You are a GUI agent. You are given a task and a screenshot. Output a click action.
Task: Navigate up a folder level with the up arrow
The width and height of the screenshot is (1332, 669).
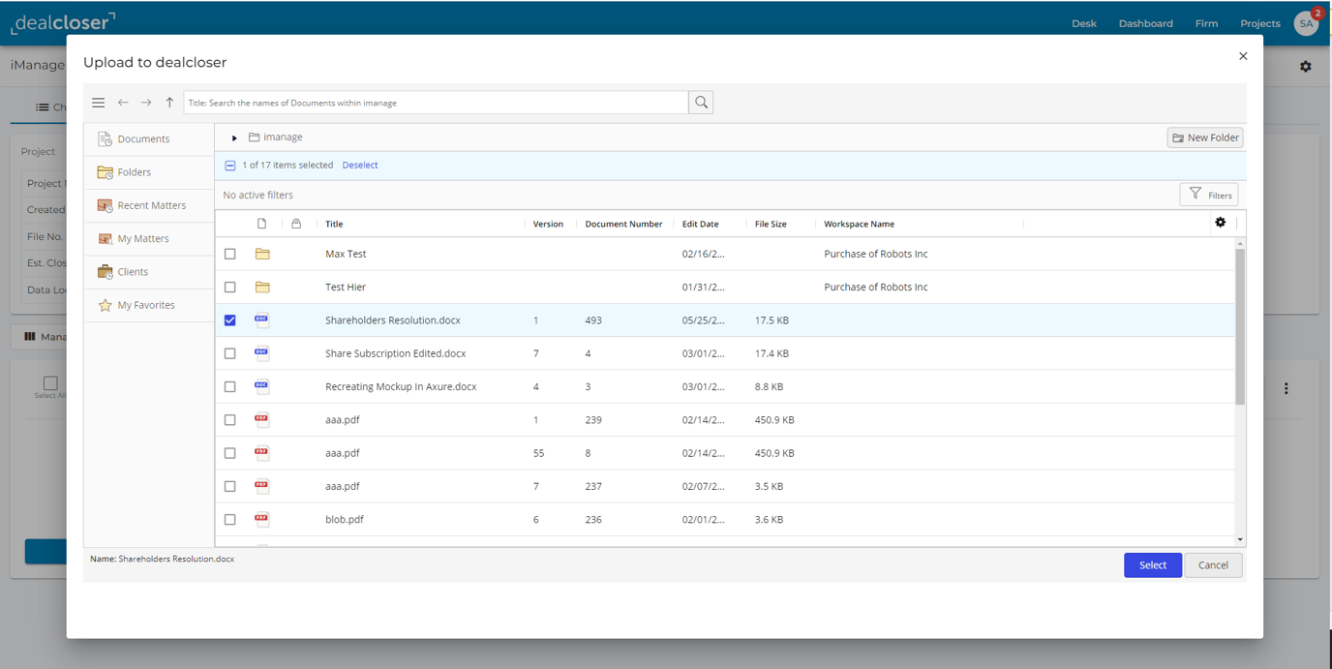169,102
